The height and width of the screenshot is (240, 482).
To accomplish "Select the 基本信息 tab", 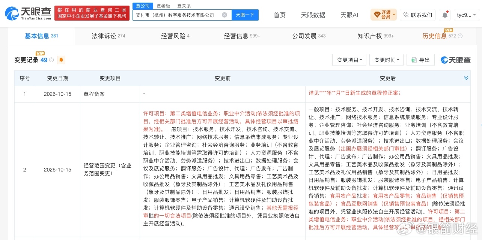I will point(41,36).
